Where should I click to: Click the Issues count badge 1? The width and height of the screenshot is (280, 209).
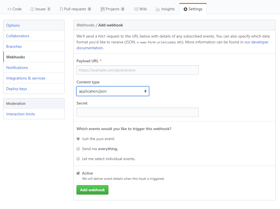[49, 9]
